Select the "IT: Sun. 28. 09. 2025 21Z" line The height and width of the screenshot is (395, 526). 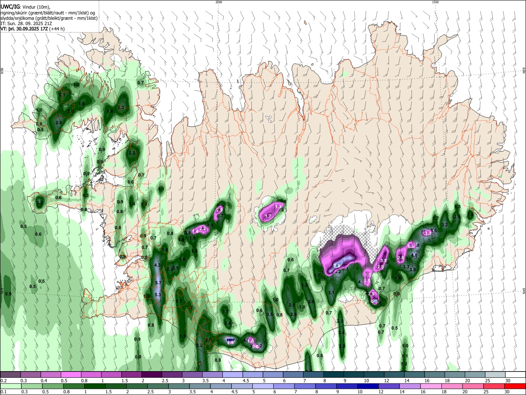(26, 23)
